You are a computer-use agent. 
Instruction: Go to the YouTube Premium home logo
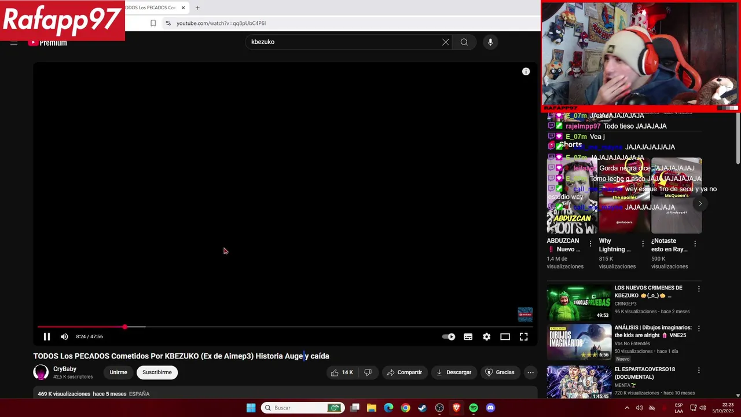coord(47,42)
